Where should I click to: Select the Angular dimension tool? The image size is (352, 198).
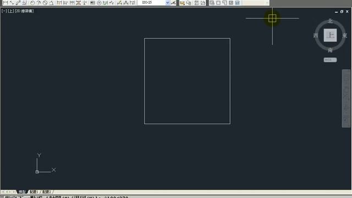[x=51, y=3]
